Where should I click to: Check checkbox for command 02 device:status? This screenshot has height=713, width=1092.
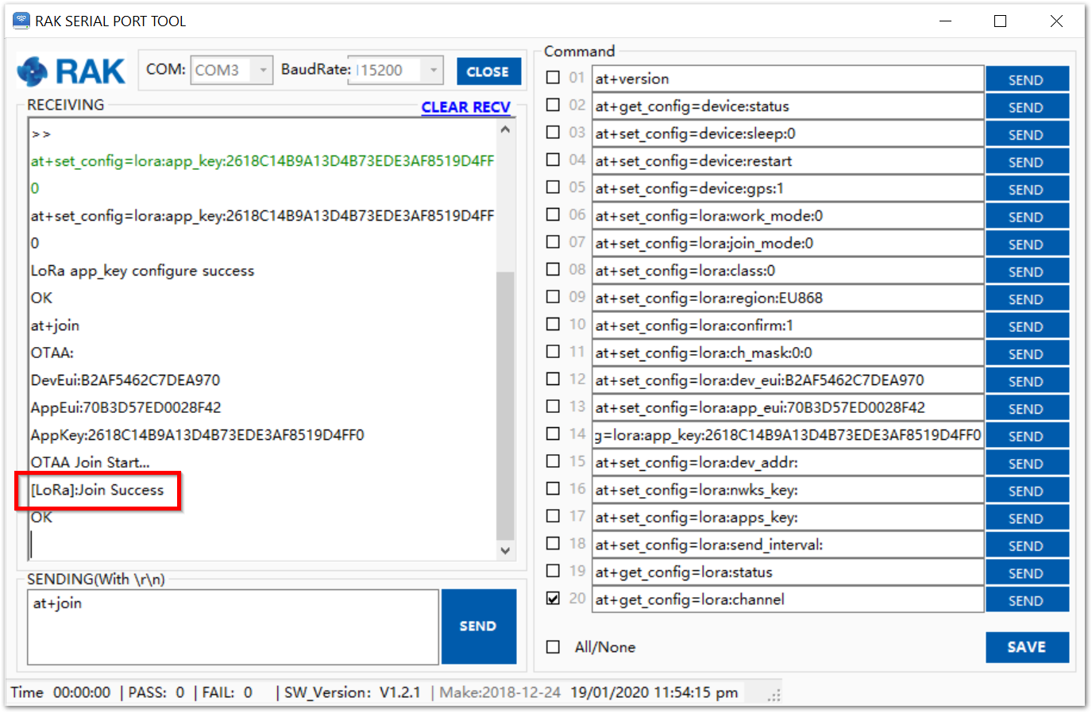553,105
